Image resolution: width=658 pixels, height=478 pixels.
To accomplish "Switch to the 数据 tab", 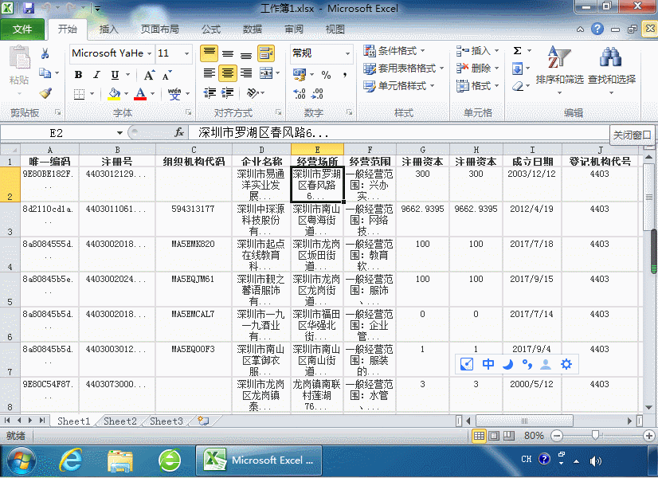I will pyautogui.click(x=253, y=29).
